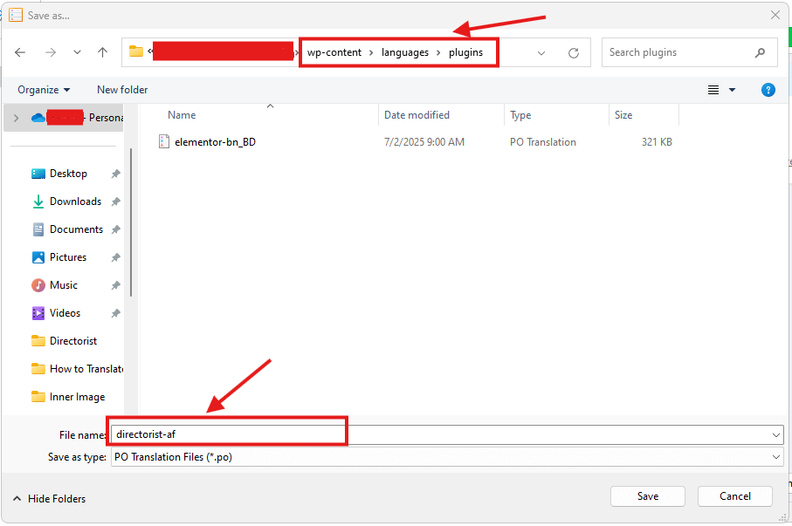Open the view layout dropdown
This screenshot has height=526, width=792.
tap(721, 90)
